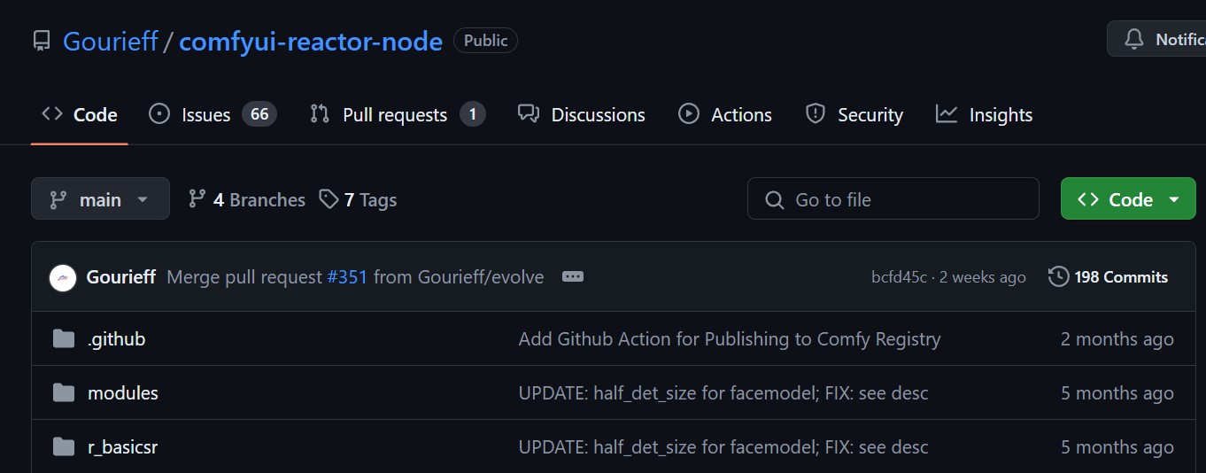The height and width of the screenshot is (473, 1206).
Task: Open pull request #351 link
Action: coord(347,277)
